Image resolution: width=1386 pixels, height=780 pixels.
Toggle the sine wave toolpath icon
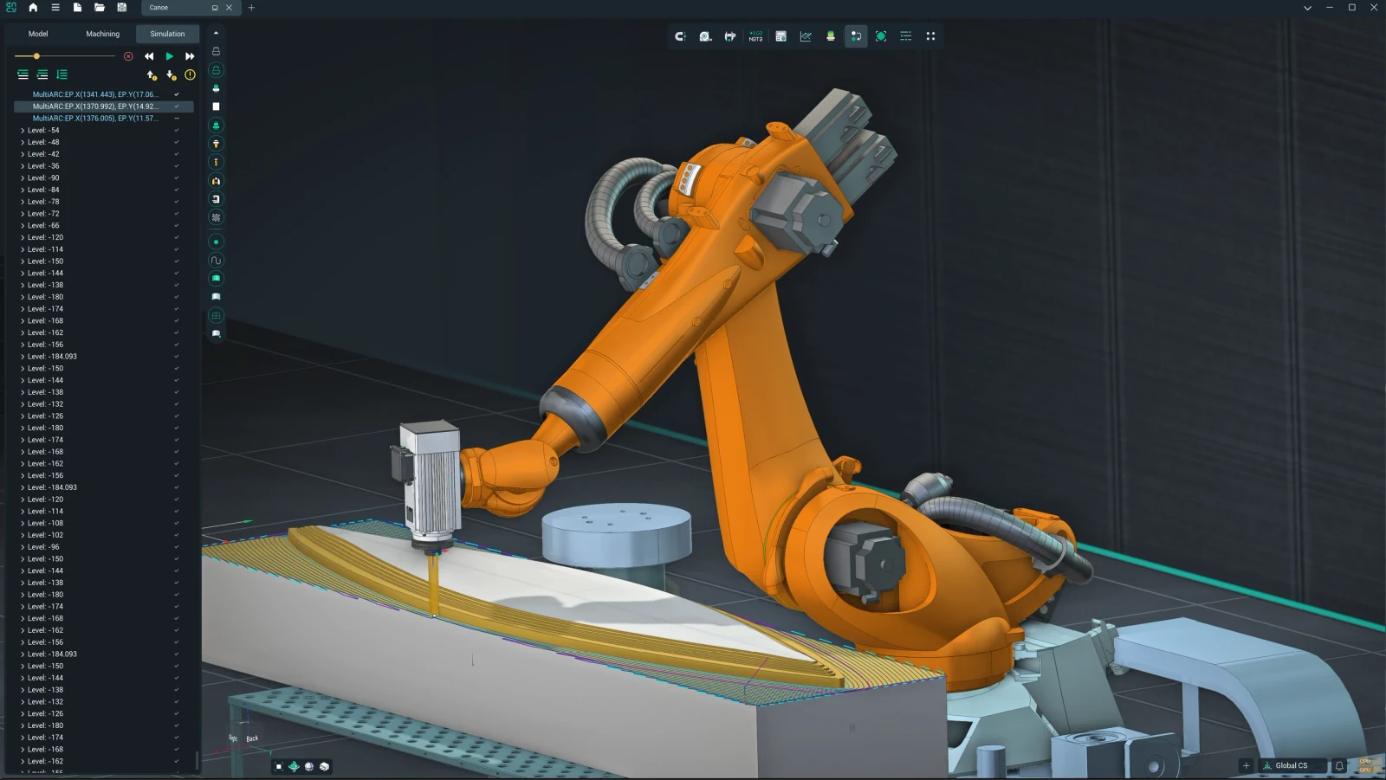[x=216, y=260]
